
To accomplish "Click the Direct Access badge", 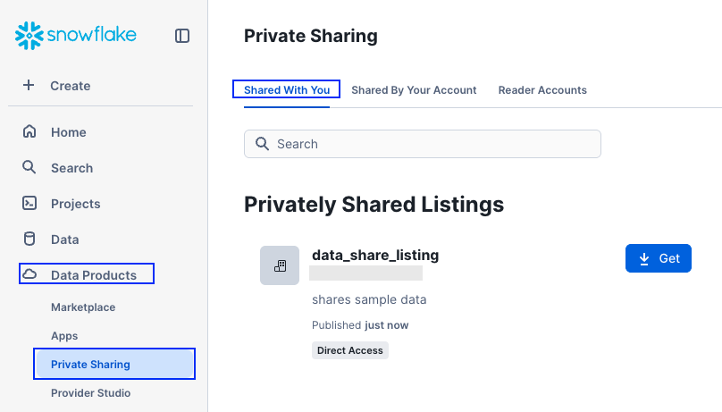I will pyautogui.click(x=350, y=350).
